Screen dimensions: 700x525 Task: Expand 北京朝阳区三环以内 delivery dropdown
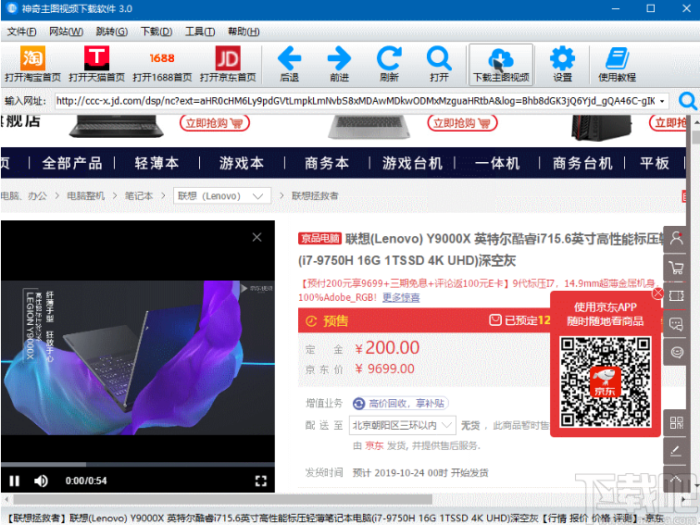coord(402,425)
